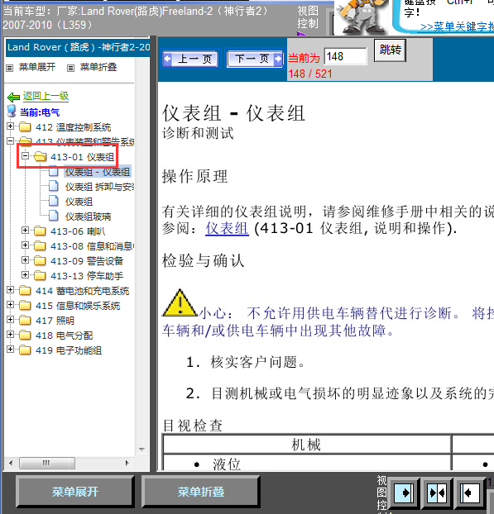Screen dimensions: 494x514
Task: Expand the 413-06 喇叭 node
Action: tap(26, 230)
